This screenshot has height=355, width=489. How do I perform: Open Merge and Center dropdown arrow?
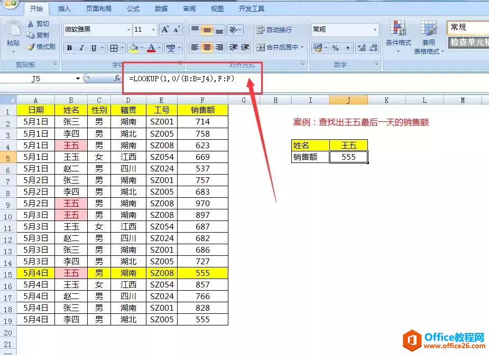302,47
